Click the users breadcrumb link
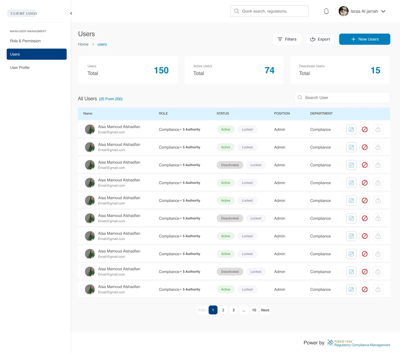400x353 pixels. [x=102, y=44]
